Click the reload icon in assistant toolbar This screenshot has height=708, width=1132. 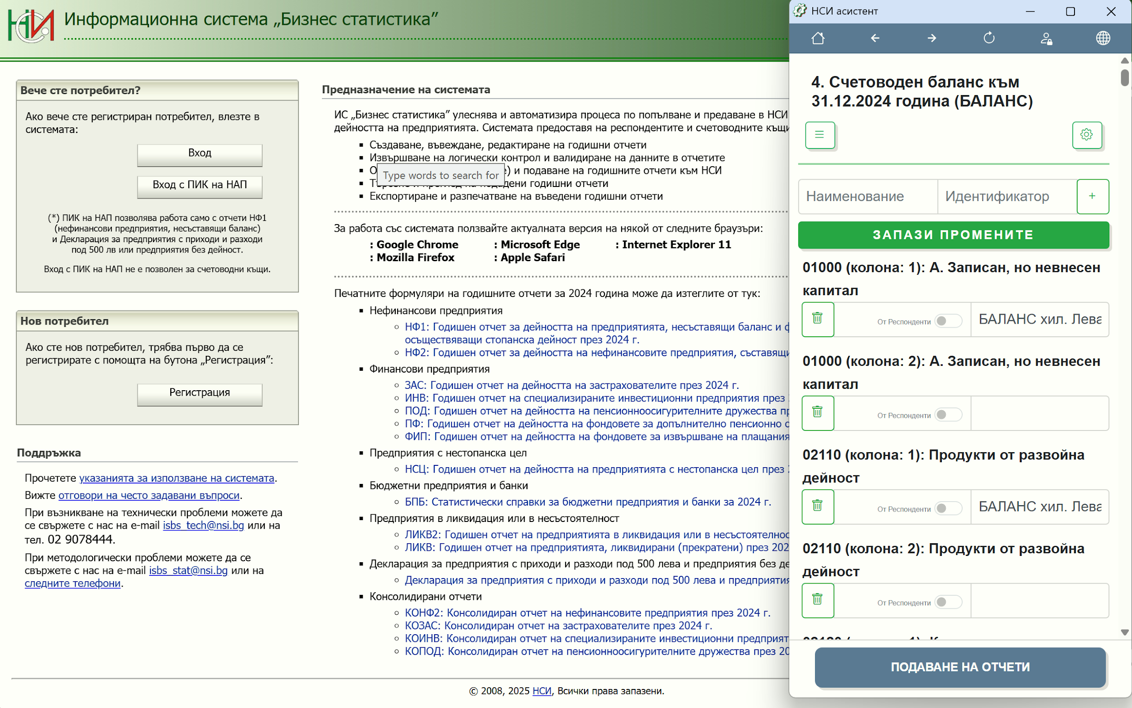[x=989, y=38]
